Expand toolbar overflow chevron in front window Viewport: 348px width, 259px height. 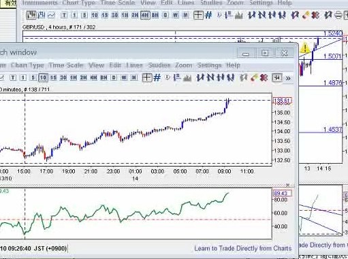tap(288, 78)
